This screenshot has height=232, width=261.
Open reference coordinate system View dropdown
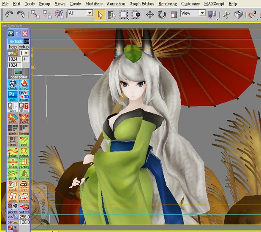pyautogui.click(x=193, y=13)
